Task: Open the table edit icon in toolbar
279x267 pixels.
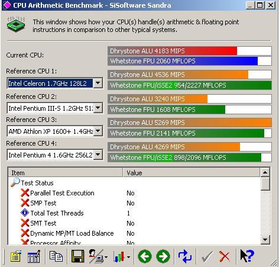Action: [34, 256]
